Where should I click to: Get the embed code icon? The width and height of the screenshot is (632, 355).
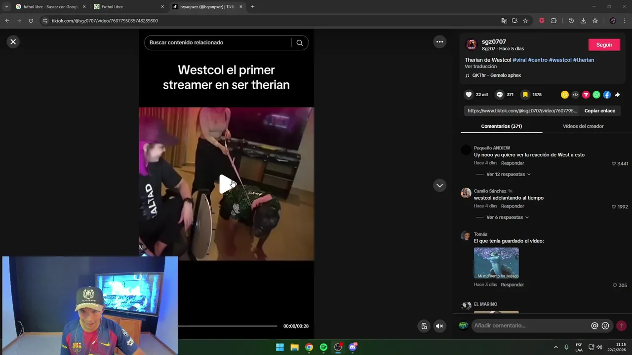575,95
